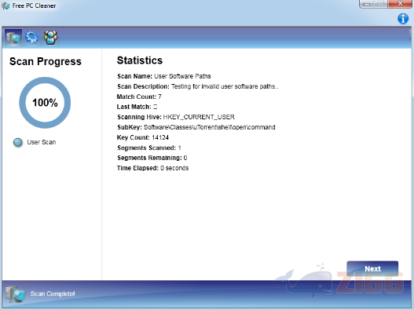Minimize the Free PC Cleaner window
The width and height of the screenshot is (414, 310).
367,4
